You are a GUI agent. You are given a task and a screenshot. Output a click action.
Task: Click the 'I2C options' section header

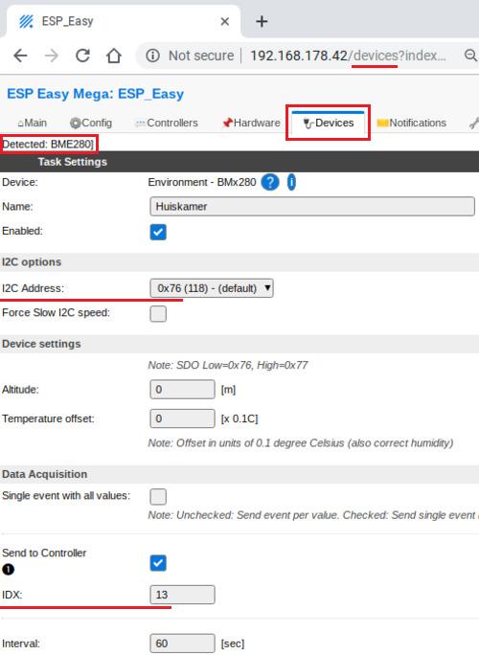[x=32, y=262]
